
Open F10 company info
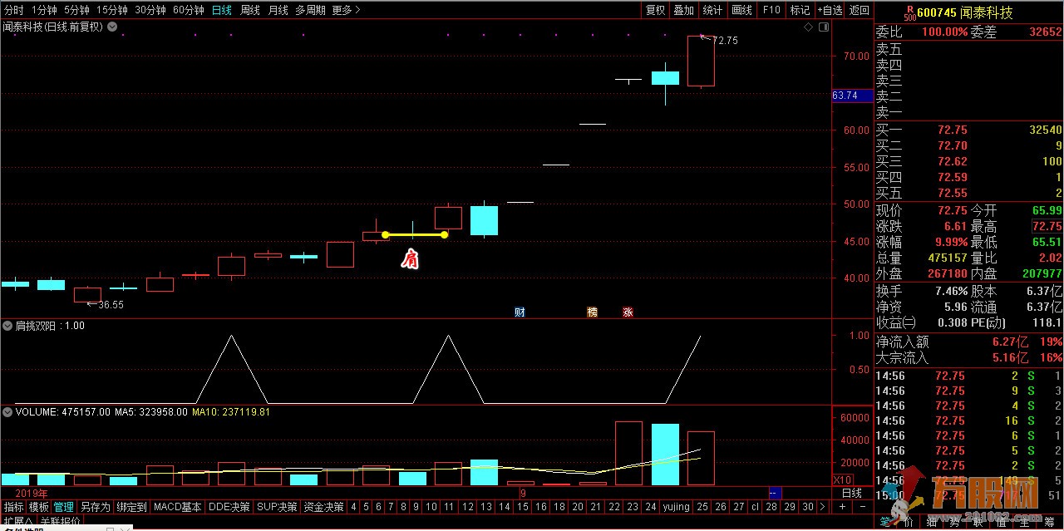[771, 10]
